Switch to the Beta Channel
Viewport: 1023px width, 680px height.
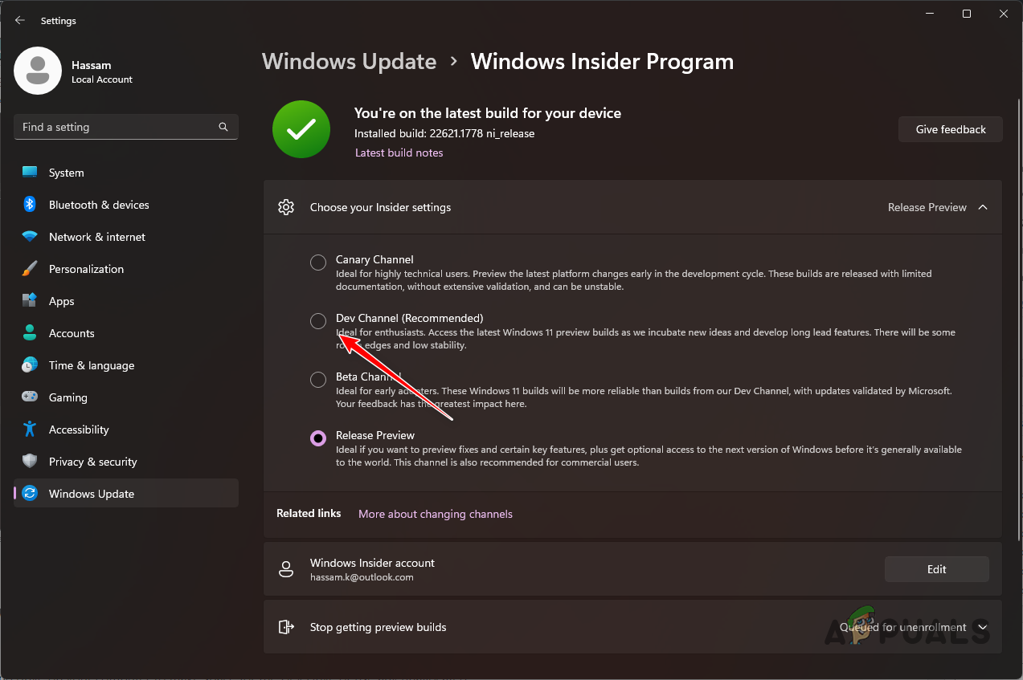tap(317, 379)
